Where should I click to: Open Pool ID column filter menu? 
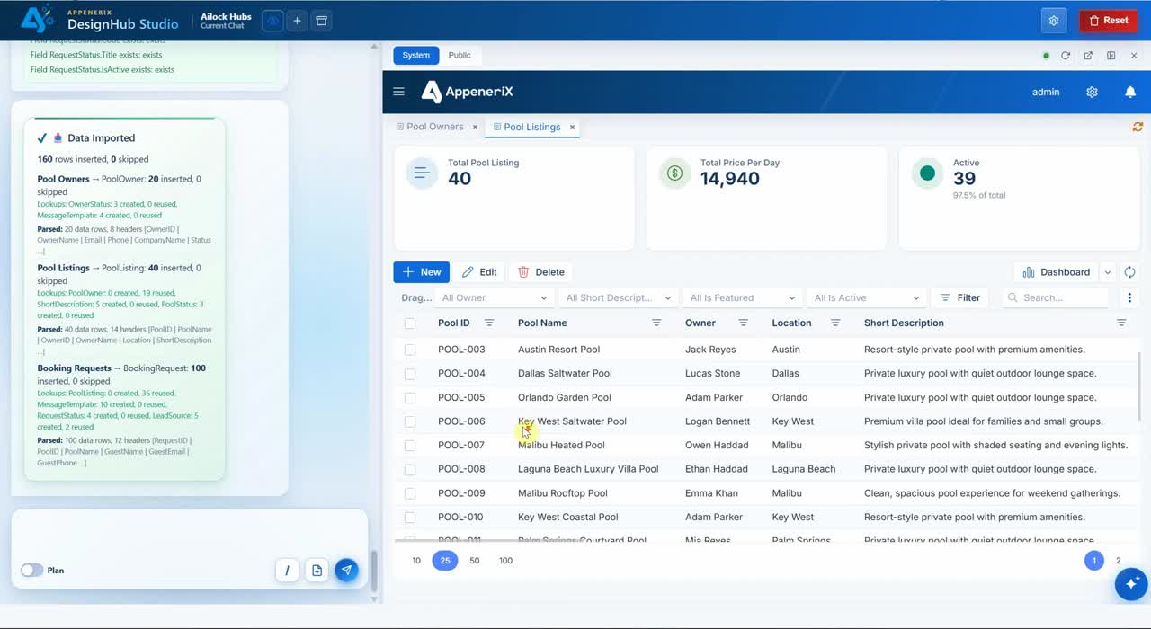click(x=489, y=323)
